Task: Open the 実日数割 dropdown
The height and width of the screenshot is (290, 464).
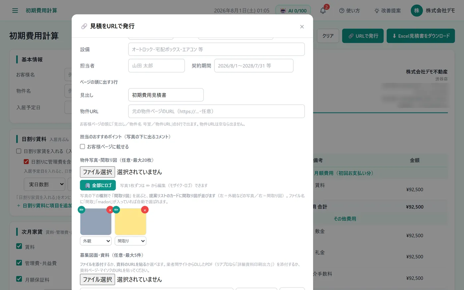Action: 44,184
